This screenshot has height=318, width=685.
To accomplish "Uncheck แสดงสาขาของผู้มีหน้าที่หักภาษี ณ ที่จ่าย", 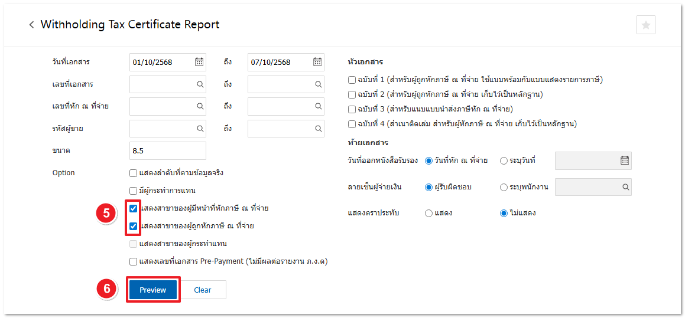I will click(x=134, y=208).
